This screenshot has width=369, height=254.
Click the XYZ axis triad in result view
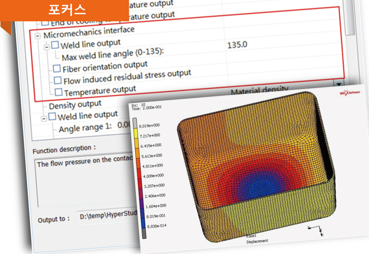pos(316,230)
